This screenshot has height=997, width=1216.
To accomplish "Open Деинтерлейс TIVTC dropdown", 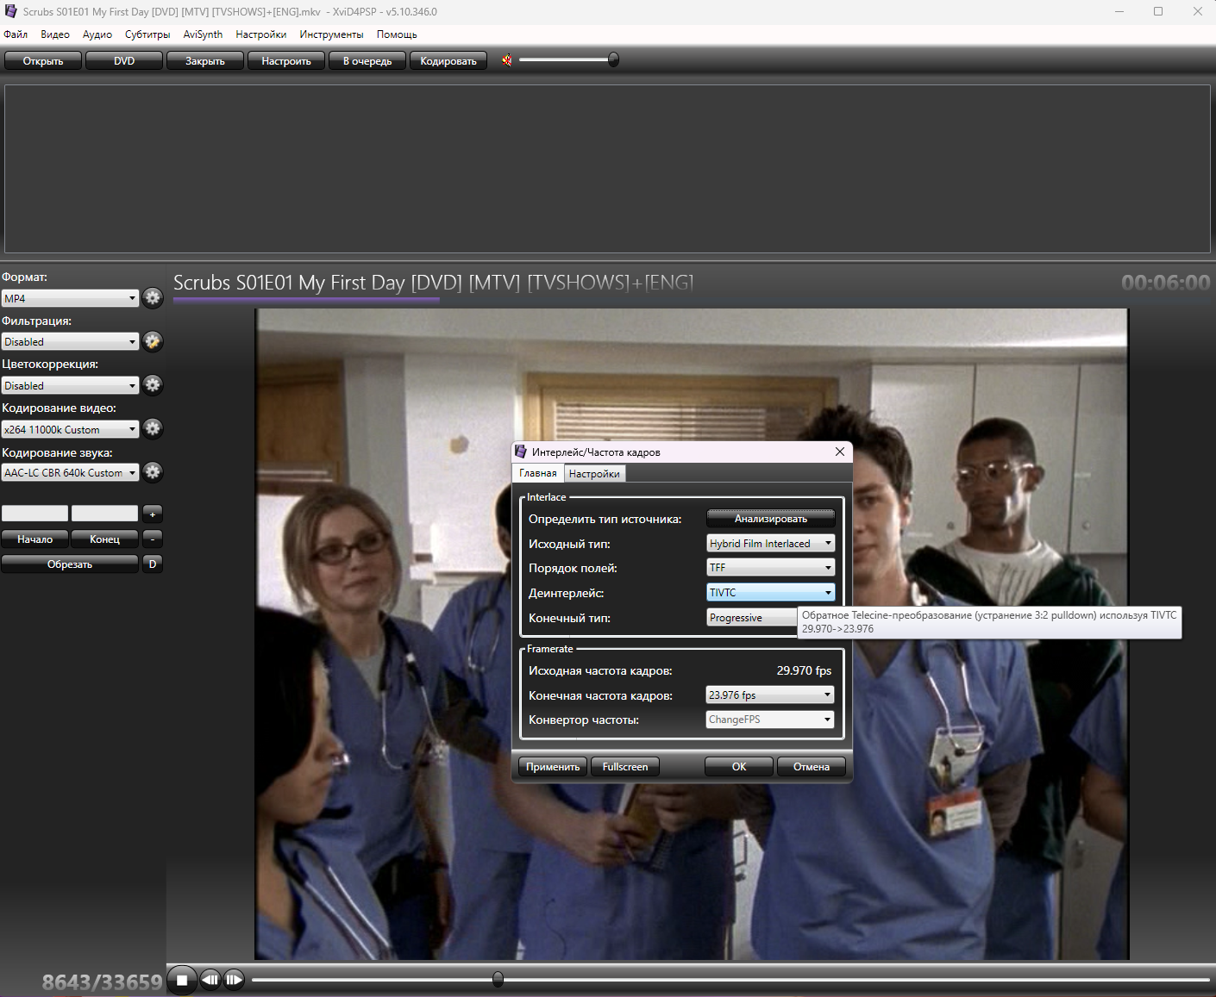I will (771, 593).
